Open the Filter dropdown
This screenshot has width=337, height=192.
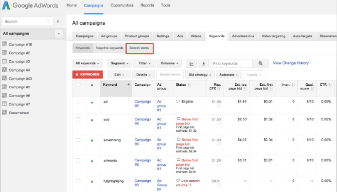144,63
